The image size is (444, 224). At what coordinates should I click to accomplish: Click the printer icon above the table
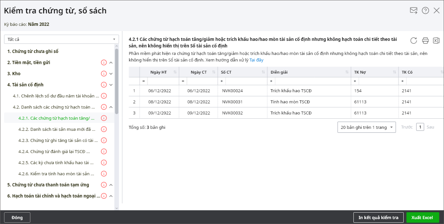click(x=425, y=41)
